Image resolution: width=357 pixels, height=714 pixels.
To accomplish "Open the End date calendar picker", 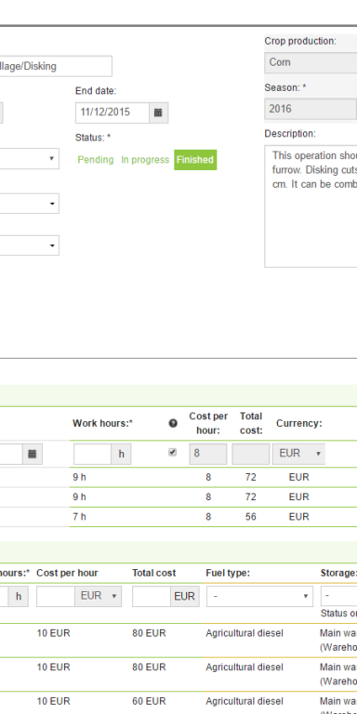I will click(158, 112).
